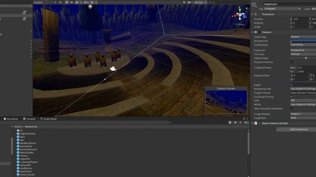Open the Shaded draw mode dropdown

click(x=45, y=2)
